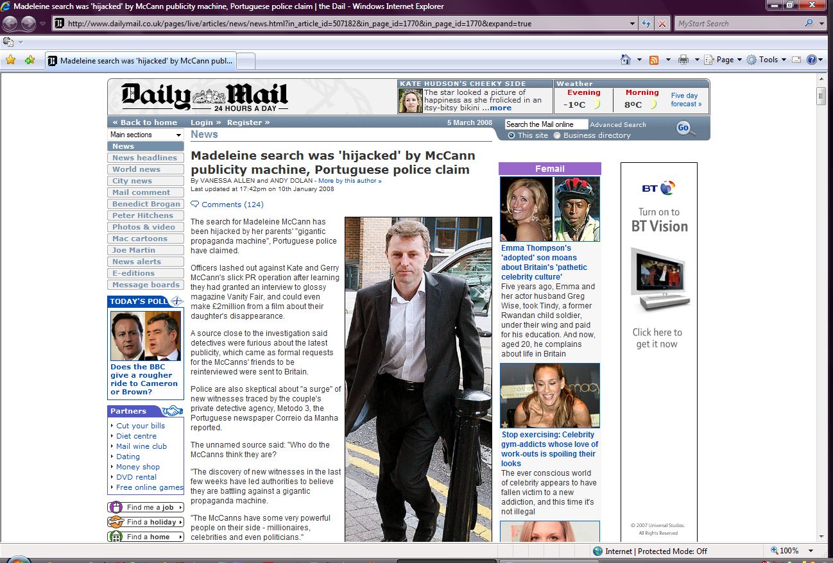This screenshot has height=563, width=833.
Task: Click the Stop loading icon
Action: (663, 24)
